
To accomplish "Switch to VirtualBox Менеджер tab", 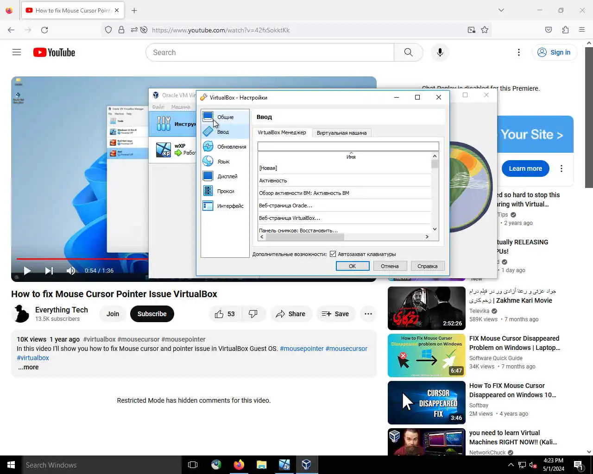I will [x=282, y=132].
